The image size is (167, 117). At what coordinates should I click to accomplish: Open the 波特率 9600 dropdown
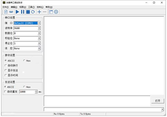(39, 28)
